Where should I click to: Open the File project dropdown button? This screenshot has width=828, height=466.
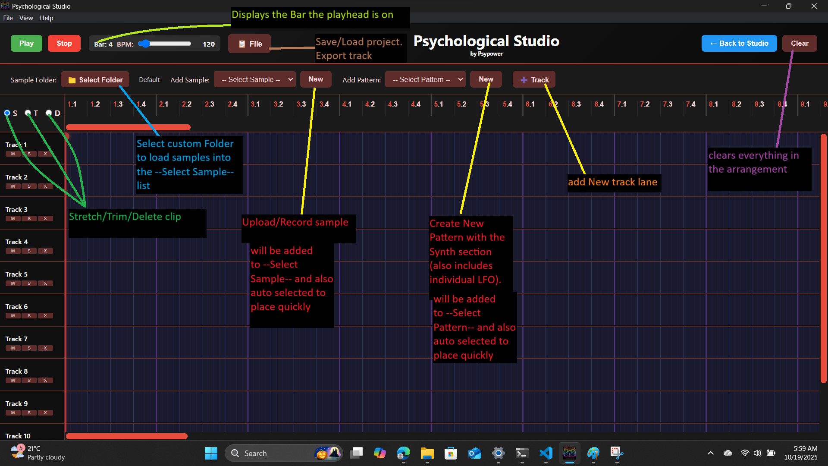click(x=250, y=44)
